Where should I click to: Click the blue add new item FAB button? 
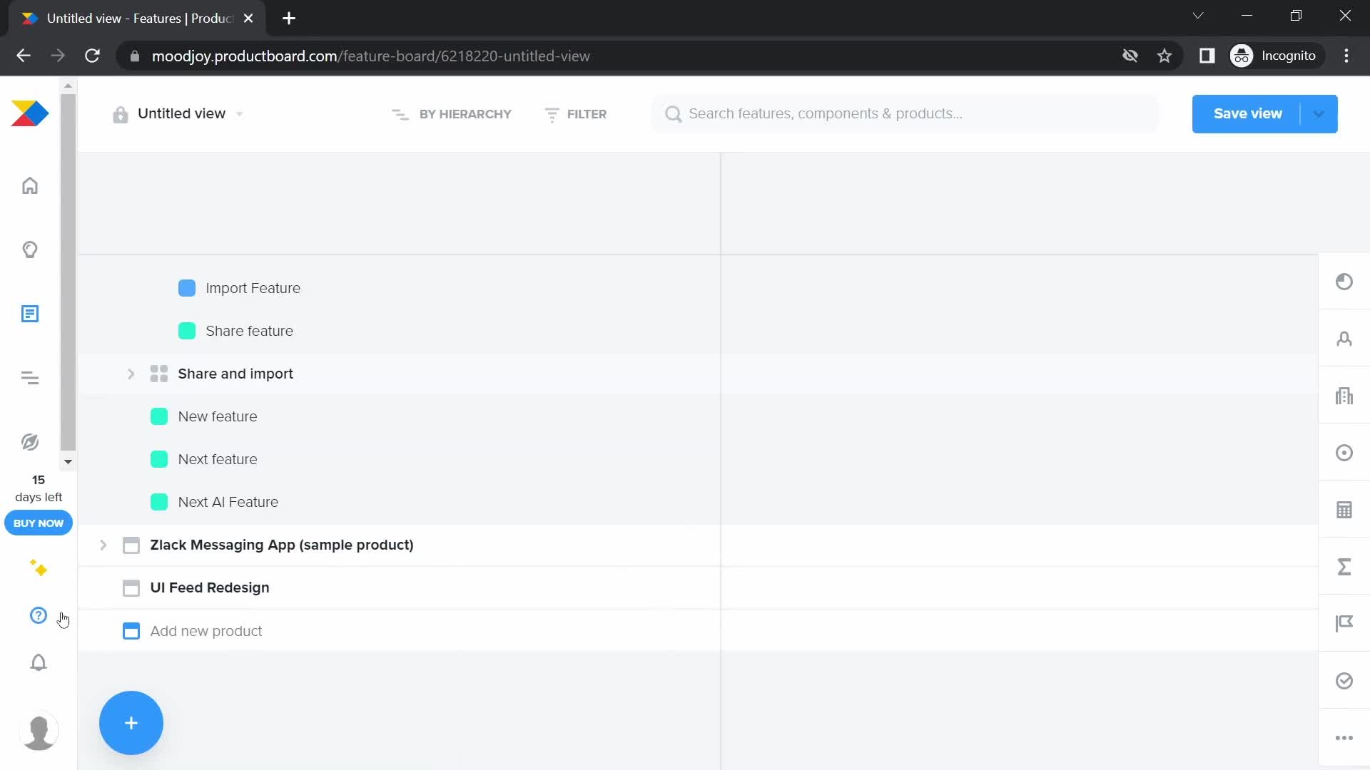(x=131, y=722)
